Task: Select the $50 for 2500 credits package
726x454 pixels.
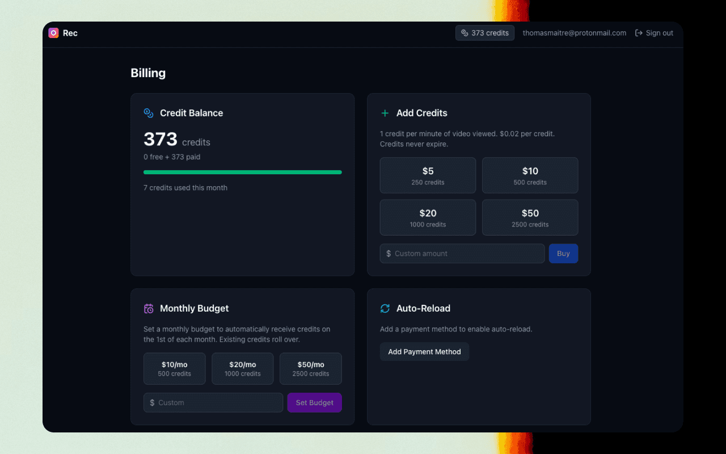Action: coord(530,217)
